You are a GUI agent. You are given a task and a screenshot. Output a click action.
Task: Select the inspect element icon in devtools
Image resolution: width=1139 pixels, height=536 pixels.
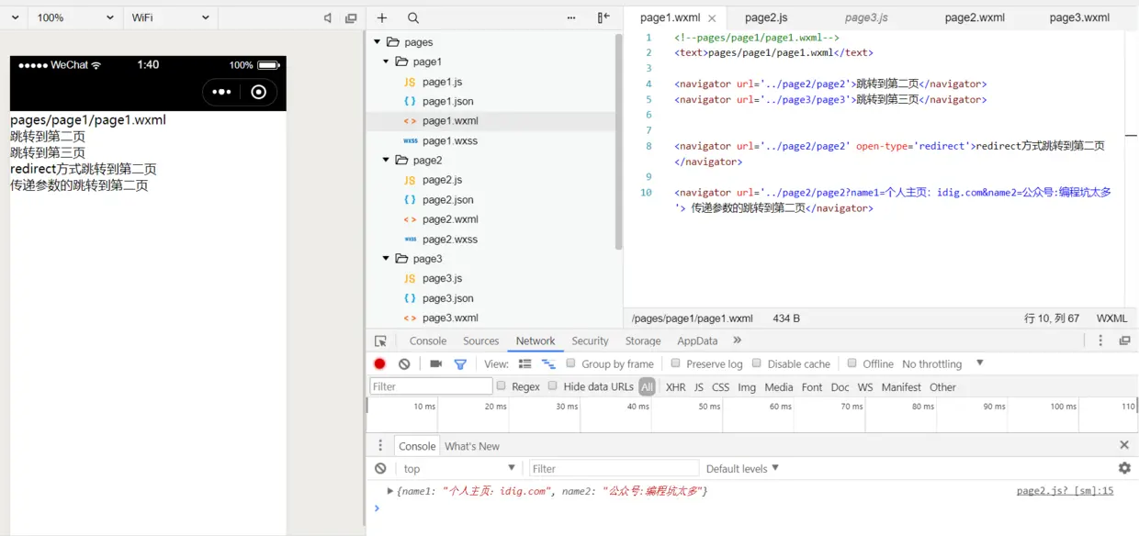(380, 341)
